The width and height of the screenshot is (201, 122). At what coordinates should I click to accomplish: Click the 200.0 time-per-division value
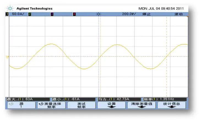(129, 14)
